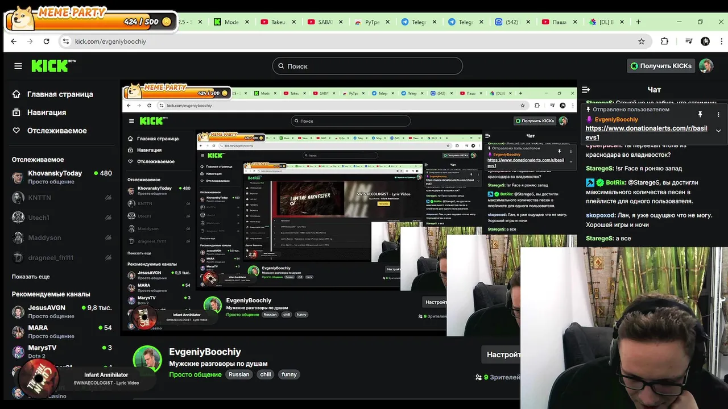Reload the kick.com page
This screenshot has width=728, height=409.
[x=47, y=41]
